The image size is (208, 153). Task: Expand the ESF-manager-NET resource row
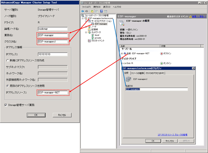coord(122,54)
